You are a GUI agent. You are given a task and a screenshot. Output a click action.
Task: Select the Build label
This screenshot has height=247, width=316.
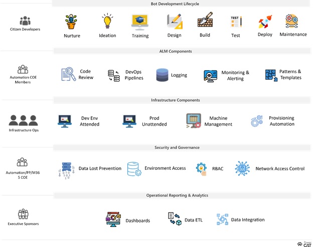pyautogui.click(x=205, y=35)
